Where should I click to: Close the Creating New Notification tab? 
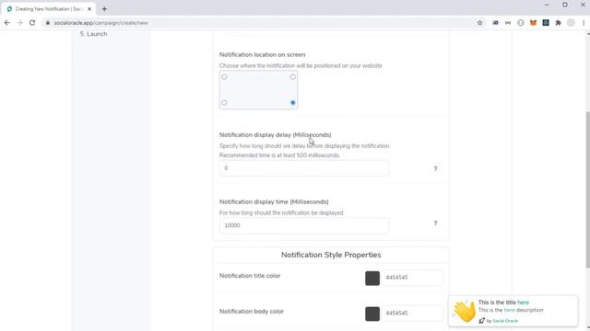[89, 9]
